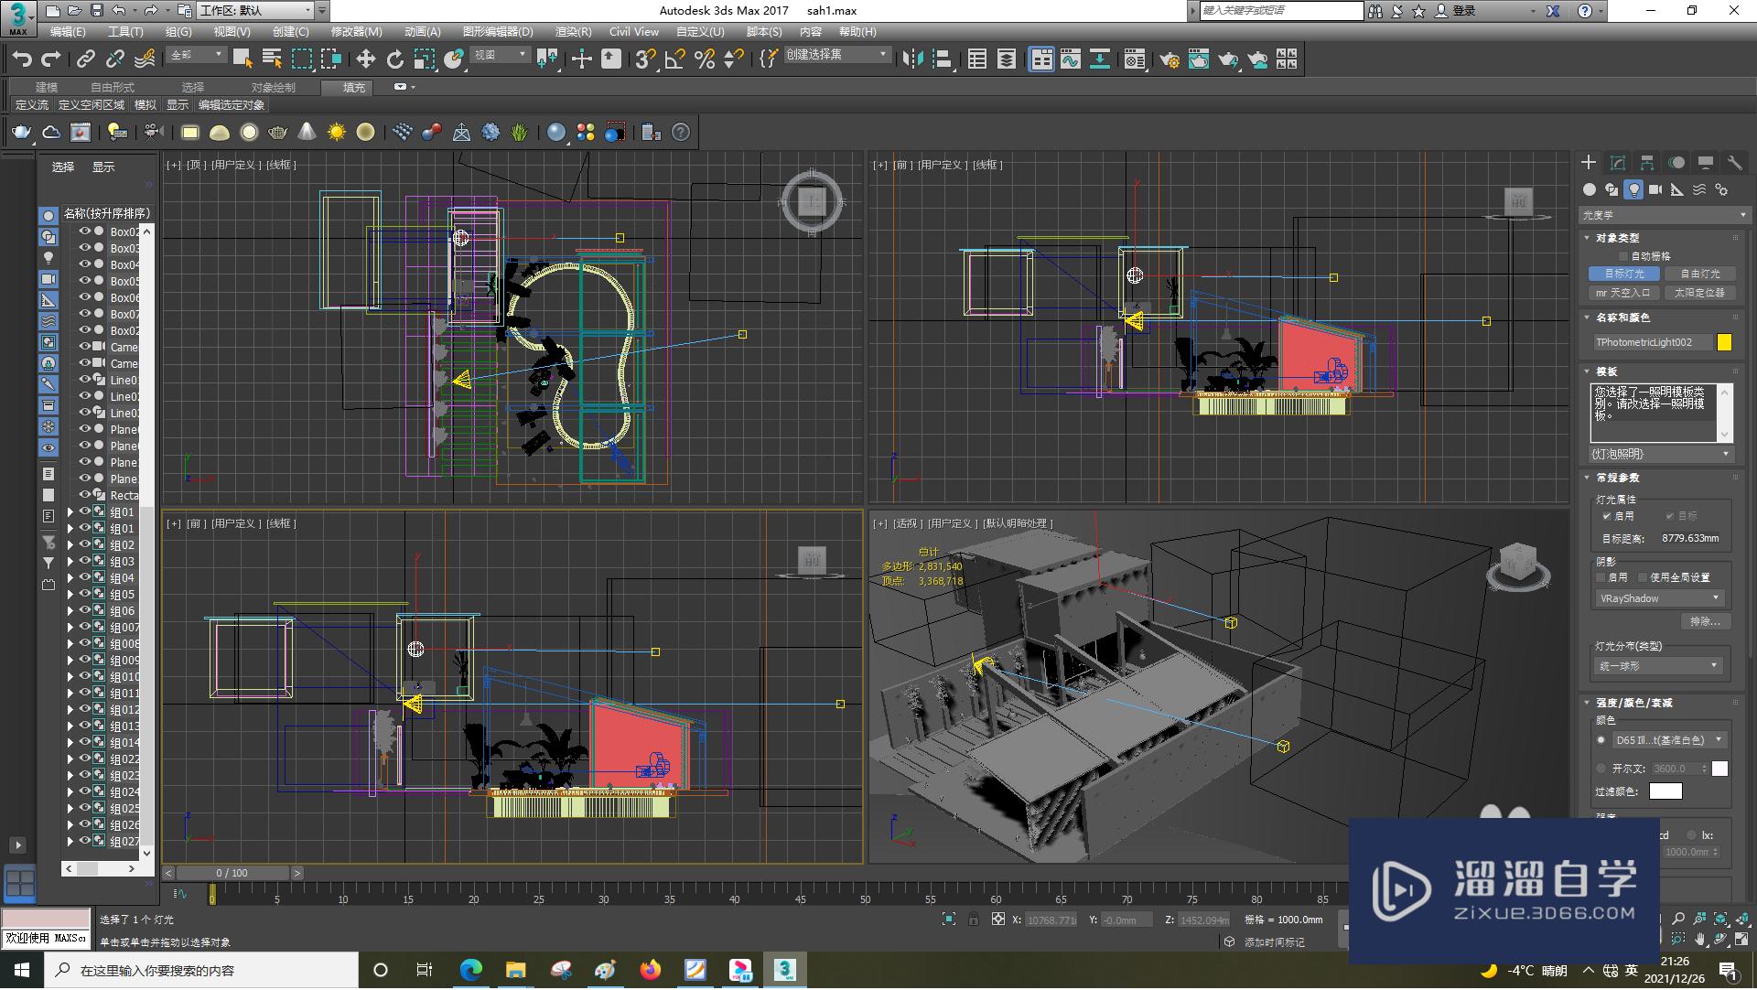Toggle the 3D Snaps button
The image size is (1757, 990).
click(x=645, y=59)
